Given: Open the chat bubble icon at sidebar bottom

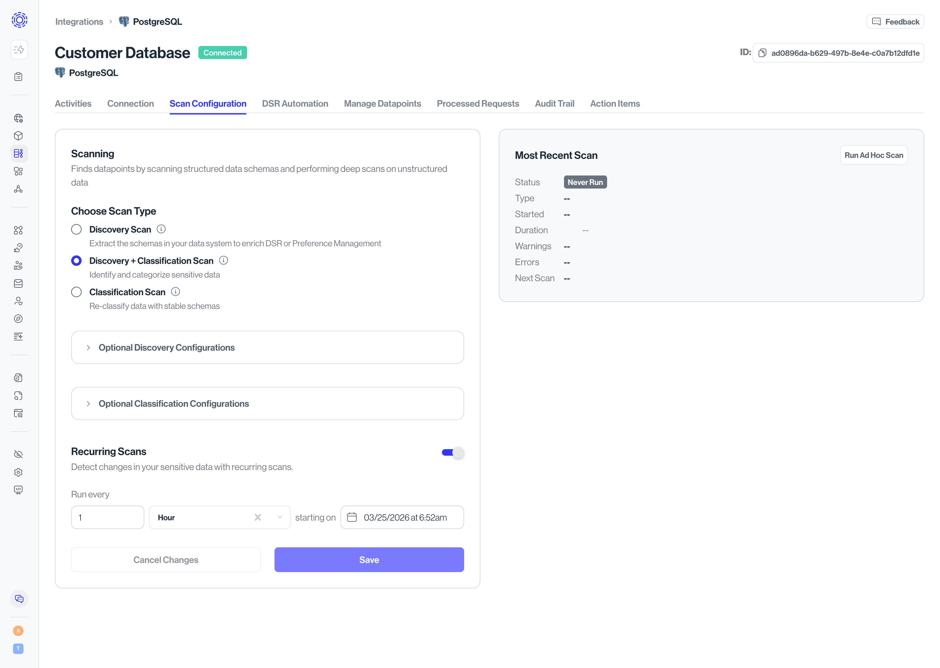Looking at the screenshot, I should click(x=19, y=599).
